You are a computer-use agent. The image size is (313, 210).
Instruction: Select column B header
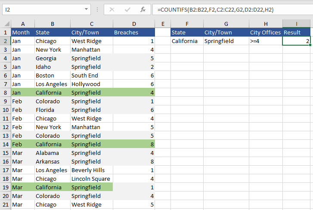click(52, 24)
